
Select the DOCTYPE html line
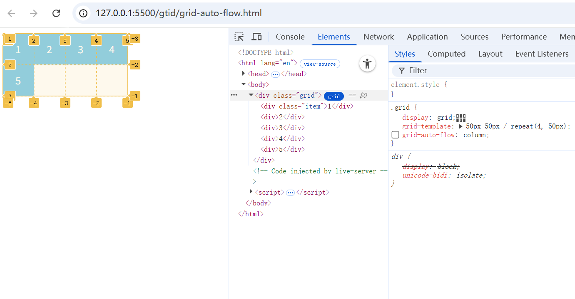(266, 53)
